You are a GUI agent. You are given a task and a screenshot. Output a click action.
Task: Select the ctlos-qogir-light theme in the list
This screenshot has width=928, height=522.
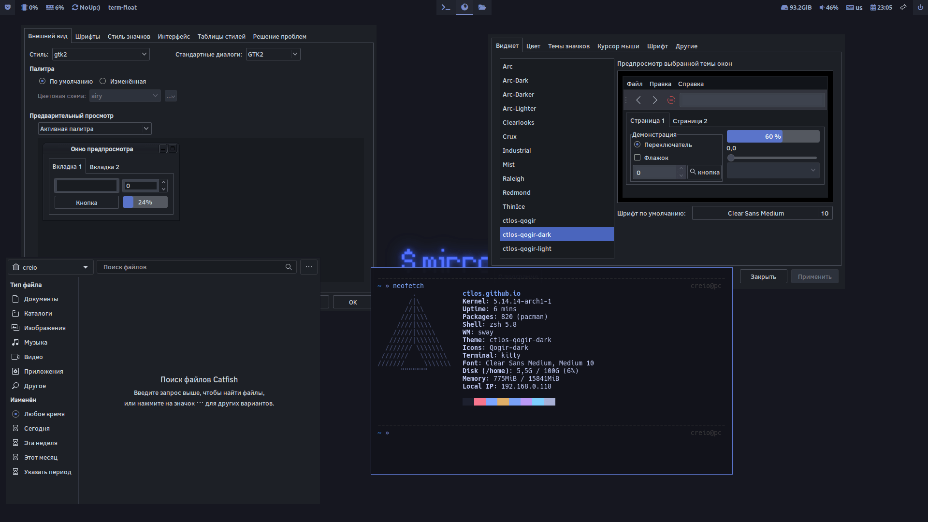[527, 248]
